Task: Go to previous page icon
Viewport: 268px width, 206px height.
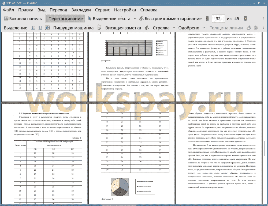Action: tap(207, 18)
